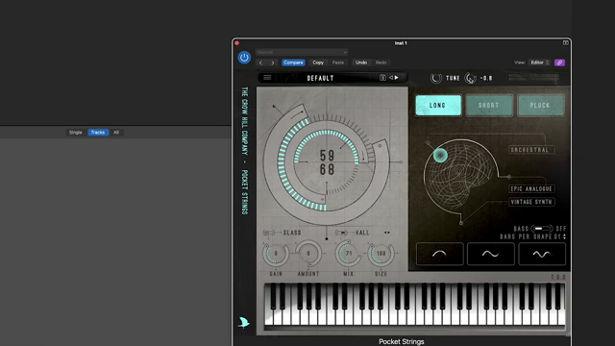The image size is (615, 346).
Task: Toggle the BASS switch
Action: (x=542, y=229)
